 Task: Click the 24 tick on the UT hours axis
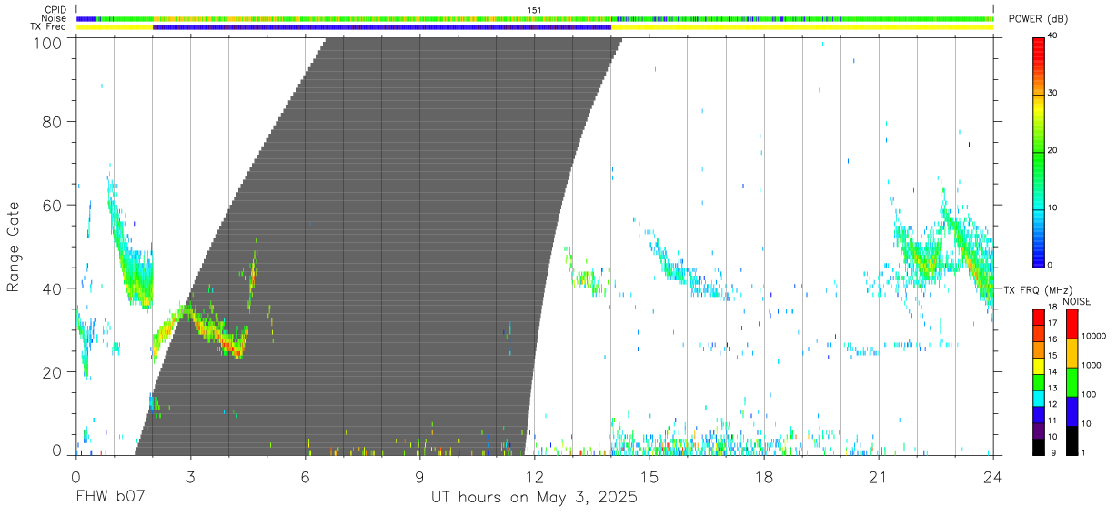pos(992,476)
